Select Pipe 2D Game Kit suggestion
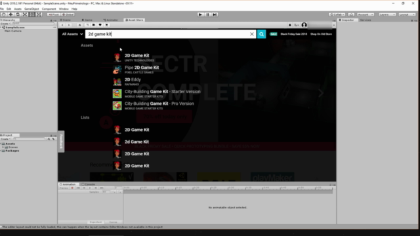The image size is (420, 236). click(136, 69)
